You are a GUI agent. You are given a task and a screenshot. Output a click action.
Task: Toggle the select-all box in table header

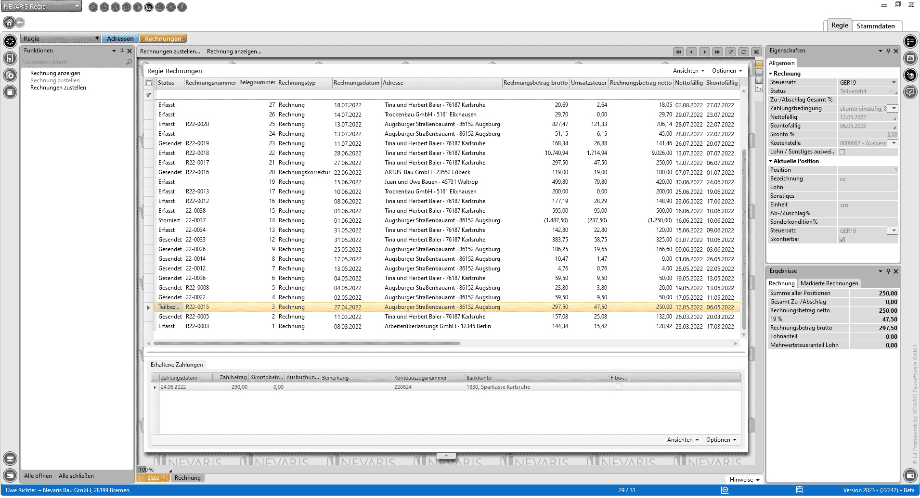pyautogui.click(x=149, y=83)
